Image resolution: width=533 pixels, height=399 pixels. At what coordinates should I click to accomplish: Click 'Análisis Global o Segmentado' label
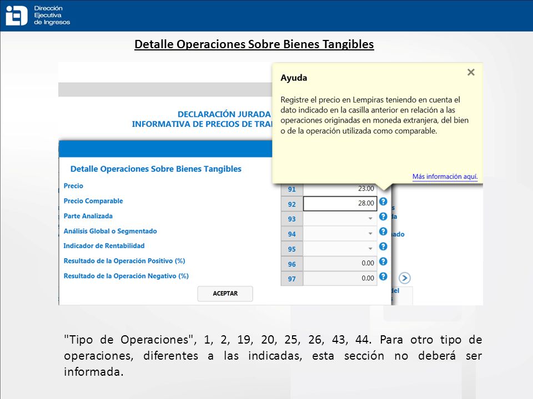[x=110, y=231]
